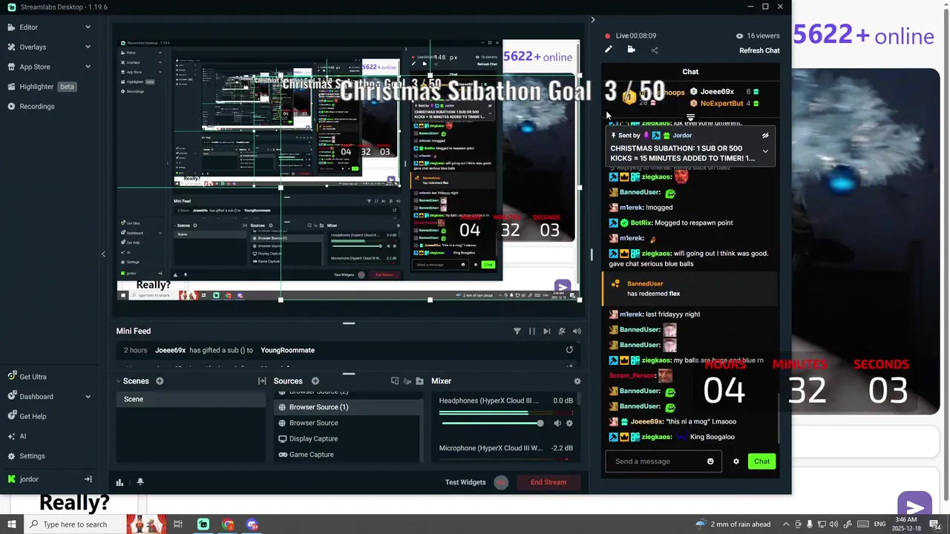The width and height of the screenshot is (950, 534).
Task: Collapse the right chat panel arrow
Action: (592, 20)
